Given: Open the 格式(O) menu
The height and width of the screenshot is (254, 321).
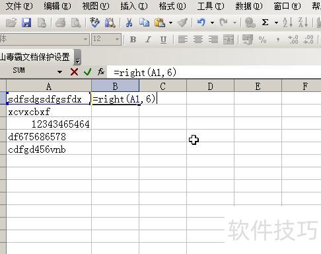Looking at the screenshot, I should click(172, 6).
